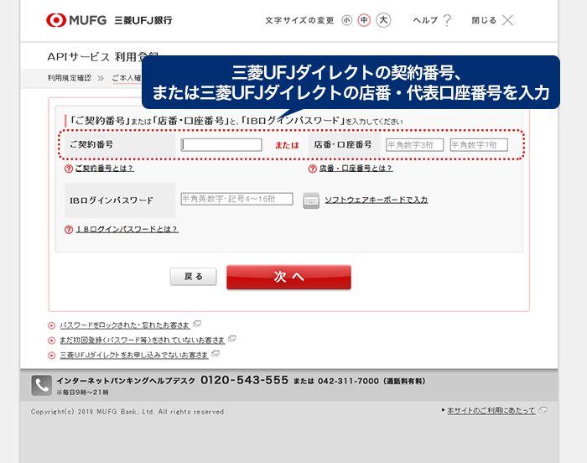This screenshot has height=463, width=587.
Task: Click help icon beside ＩＢログインパスワードとは？
Action: click(x=69, y=230)
